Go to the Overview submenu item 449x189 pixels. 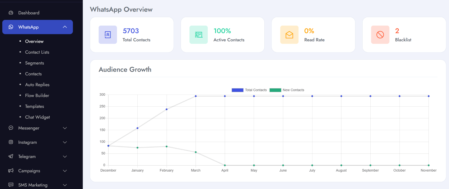[34, 41]
